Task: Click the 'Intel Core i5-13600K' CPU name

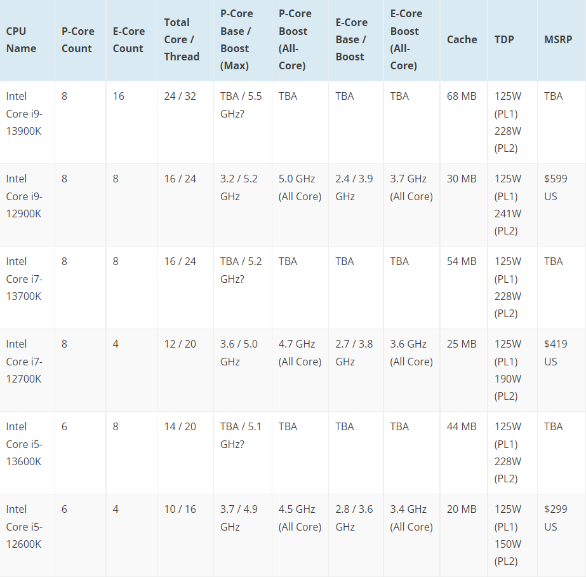Action: pyautogui.click(x=24, y=444)
